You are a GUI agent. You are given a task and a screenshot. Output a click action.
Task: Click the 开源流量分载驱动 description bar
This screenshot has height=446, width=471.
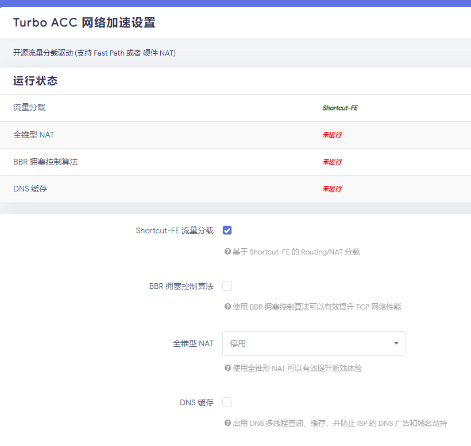point(94,52)
